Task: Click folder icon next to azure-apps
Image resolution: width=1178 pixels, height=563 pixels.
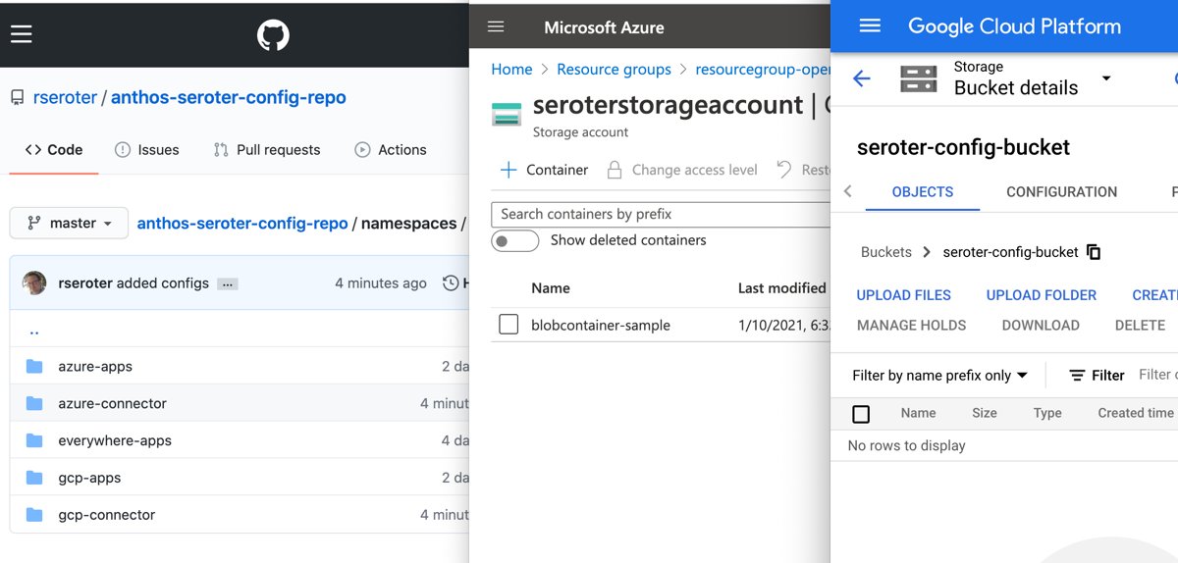Action: pos(34,367)
